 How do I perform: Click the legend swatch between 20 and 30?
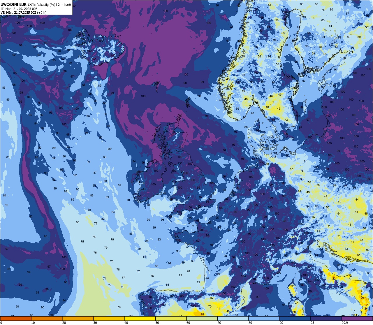[x=78, y=318]
